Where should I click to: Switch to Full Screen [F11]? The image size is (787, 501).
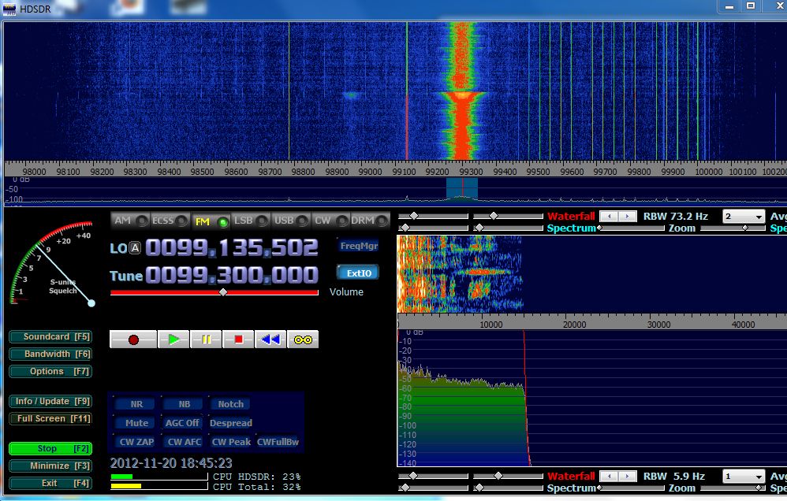tap(50, 419)
